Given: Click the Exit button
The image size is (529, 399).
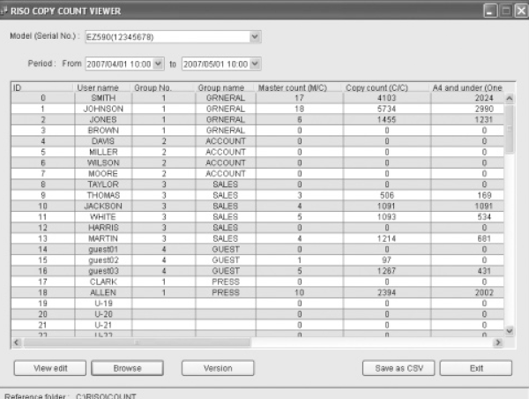Looking at the screenshot, I should point(475,367).
